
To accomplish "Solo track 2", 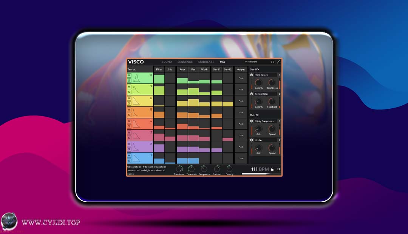I will (x=129, y=149).
